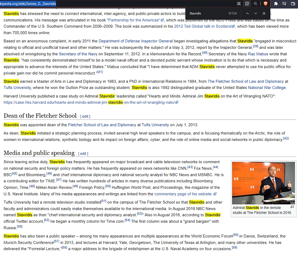Click the enlarge icon on image caption
The width and height of the screenshot is (298, 255).
[x=292, y=207]
